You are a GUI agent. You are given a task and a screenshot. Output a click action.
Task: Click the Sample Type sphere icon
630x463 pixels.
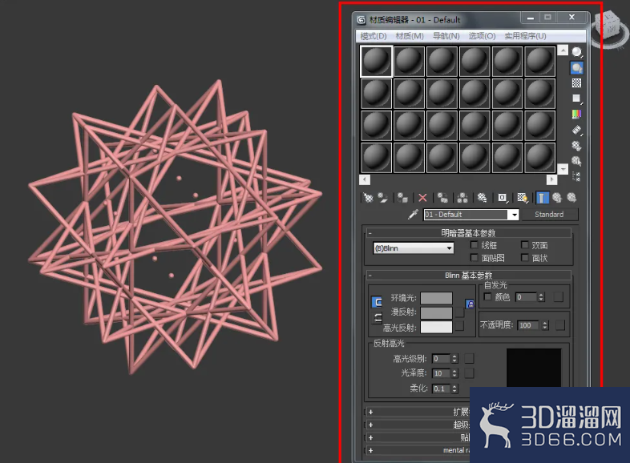tap(576, 52)
